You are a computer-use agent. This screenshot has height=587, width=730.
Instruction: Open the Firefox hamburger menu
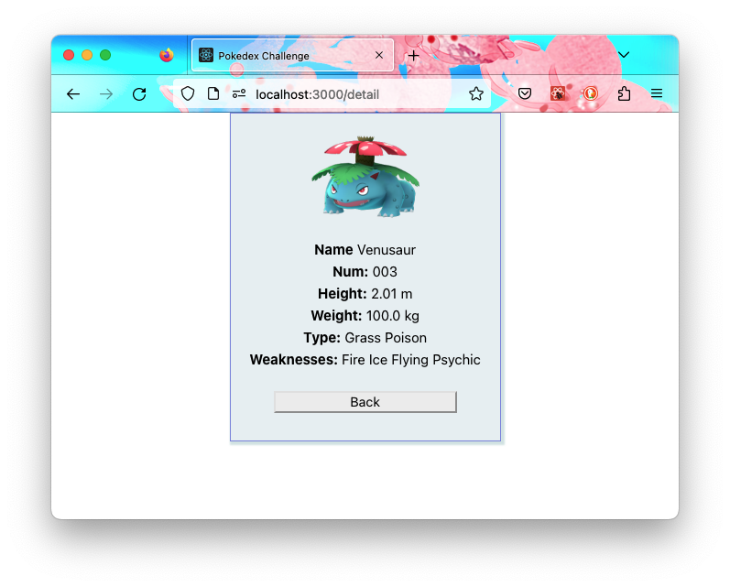[x=657, y=94]
